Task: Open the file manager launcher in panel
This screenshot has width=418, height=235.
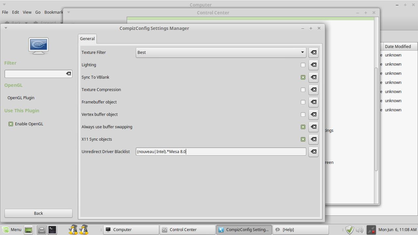Action: 41,230
